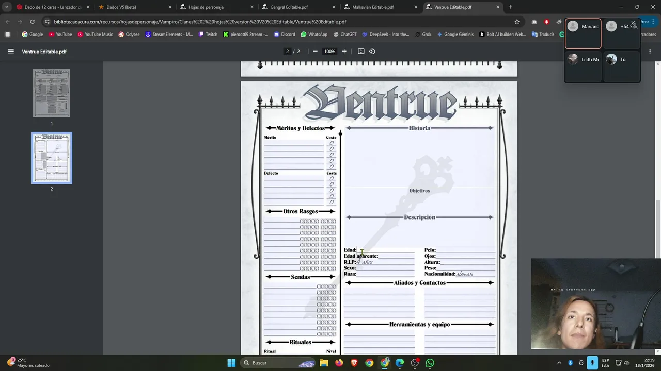The width and height of the screenshot is (661, 371).
Task: Launch File Explorer from taskbar
Action: click(x=324, y=363)
